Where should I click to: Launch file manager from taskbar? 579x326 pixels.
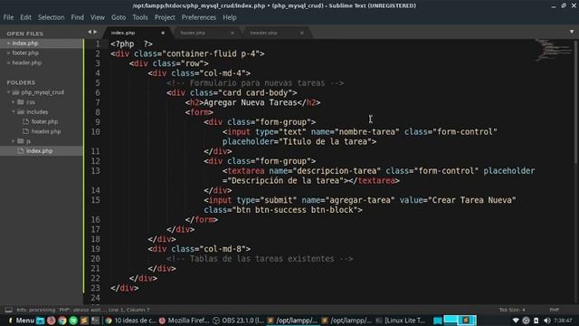(40, 321)
